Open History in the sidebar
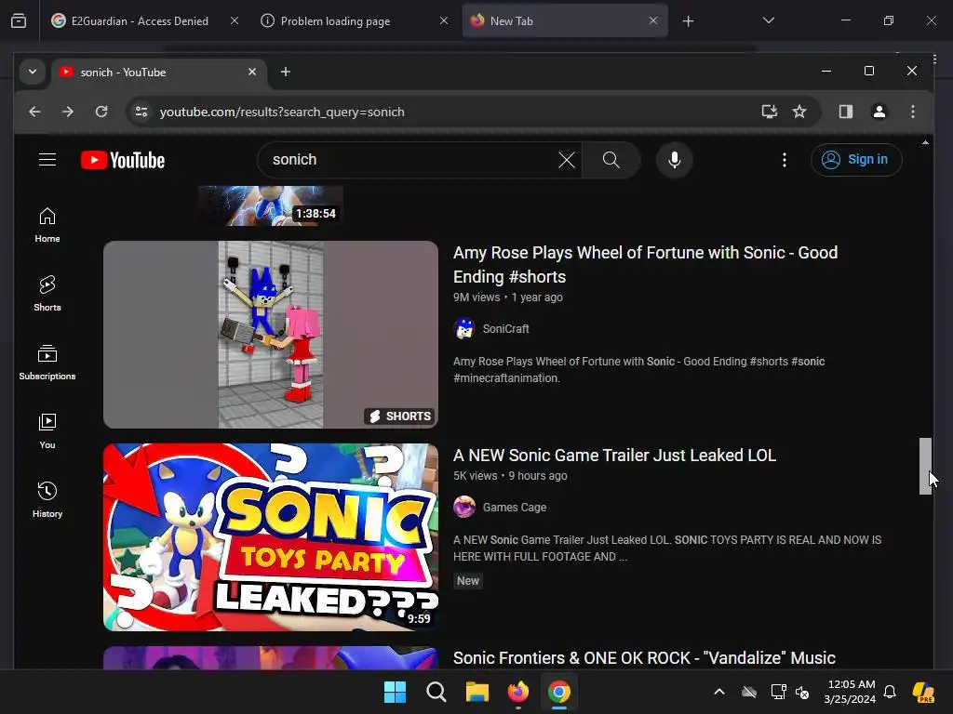953x714 pixels. coord(47,500)
